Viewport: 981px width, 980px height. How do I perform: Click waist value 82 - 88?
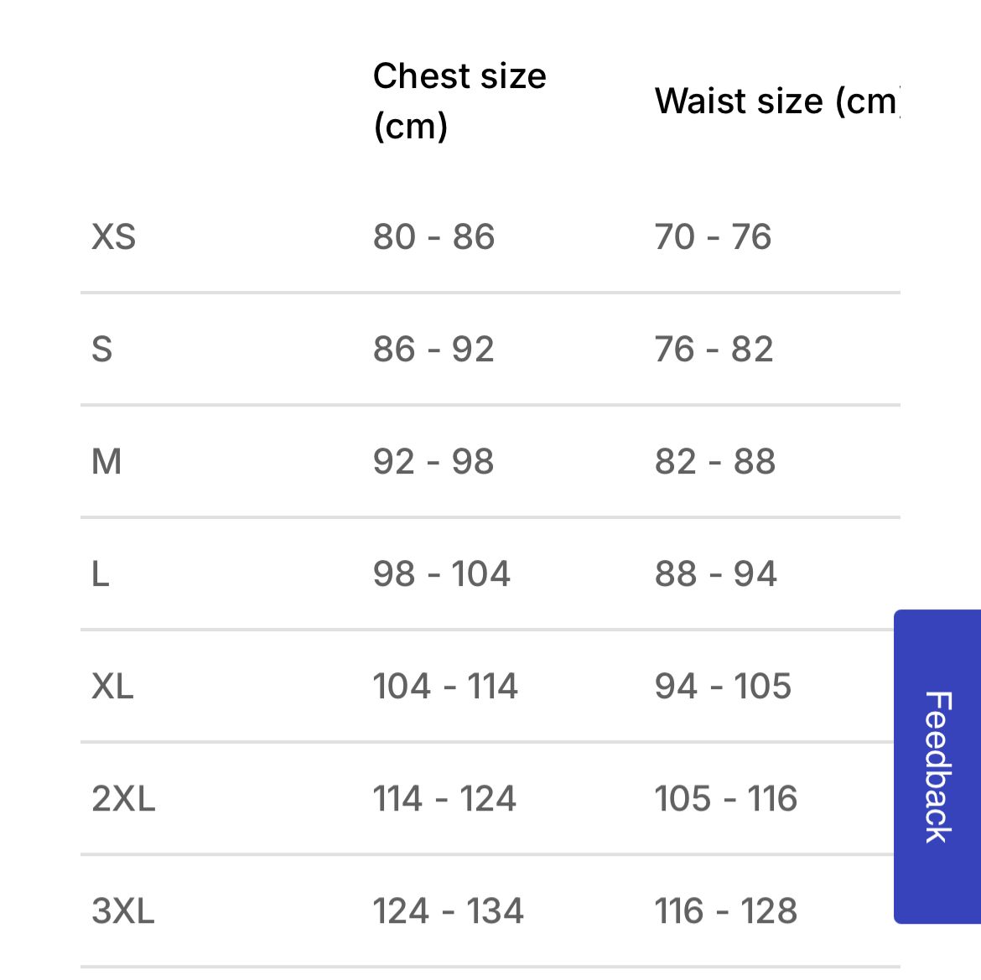pyautogui.click(x=715, y=462)
